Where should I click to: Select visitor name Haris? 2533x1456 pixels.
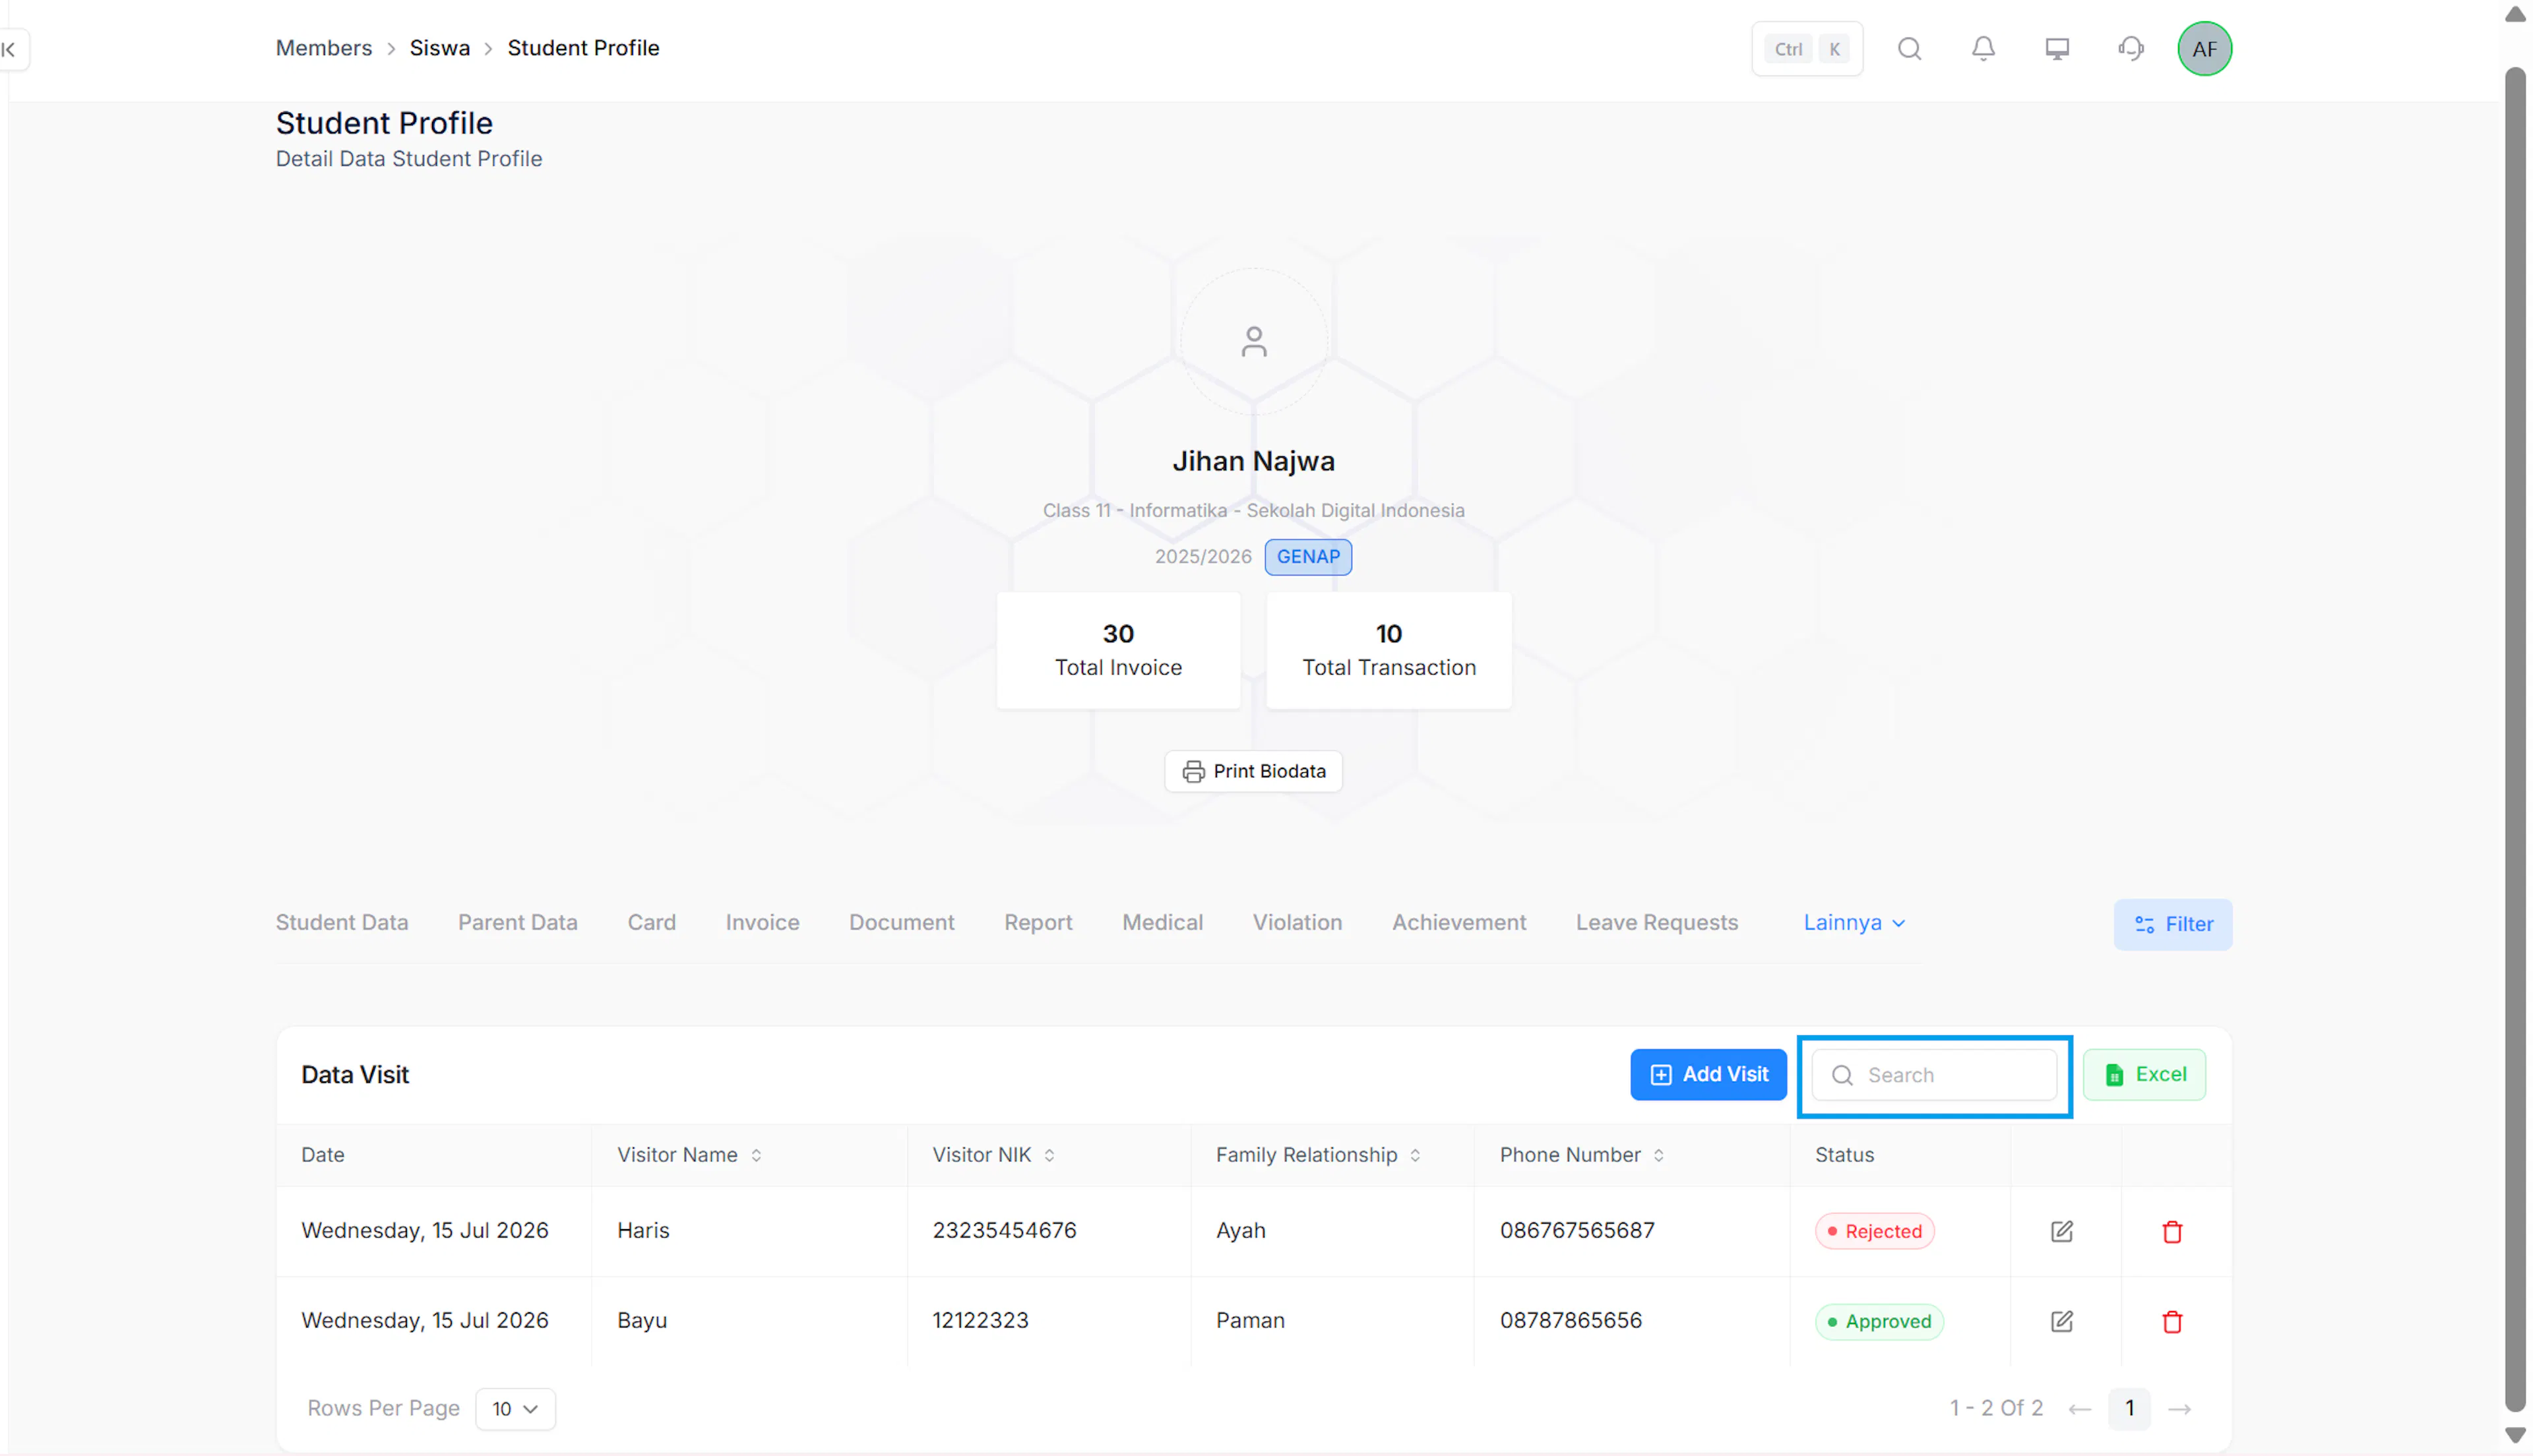[643, 1230]
